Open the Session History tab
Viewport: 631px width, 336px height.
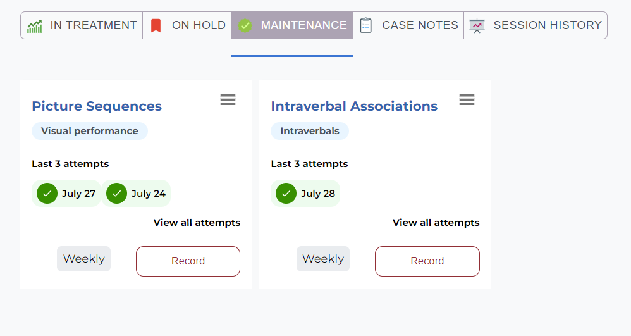coord(536,25)
